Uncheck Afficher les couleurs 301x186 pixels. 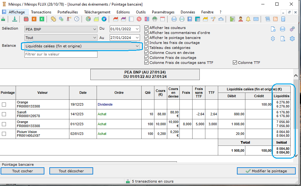pyautogui.click(x=147, y=27)
